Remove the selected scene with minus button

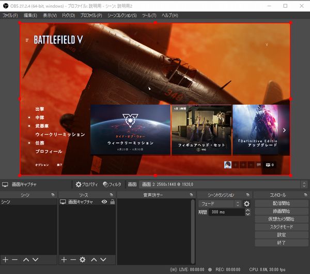(14, 259)
